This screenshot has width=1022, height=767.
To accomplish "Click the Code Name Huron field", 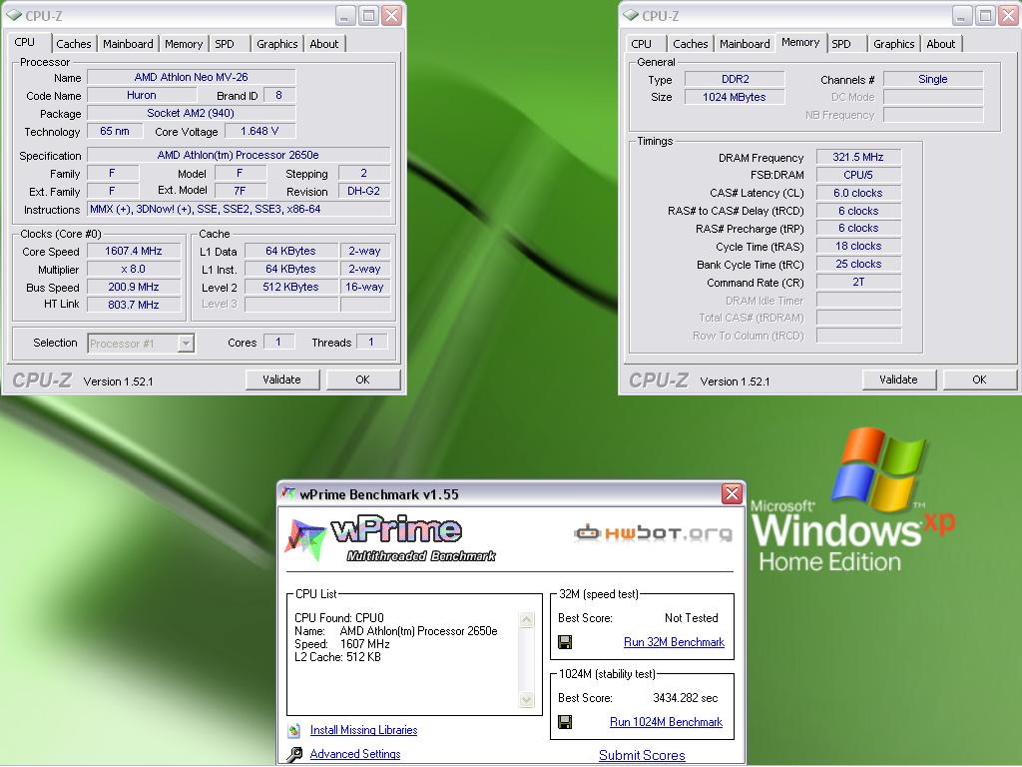I will [142, 95].
